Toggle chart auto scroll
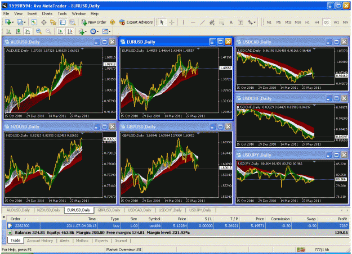 (60, 31)
